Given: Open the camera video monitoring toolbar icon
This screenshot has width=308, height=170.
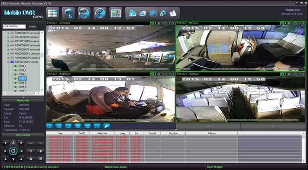Looking at the screenshot, I should (x=68, y=12).
